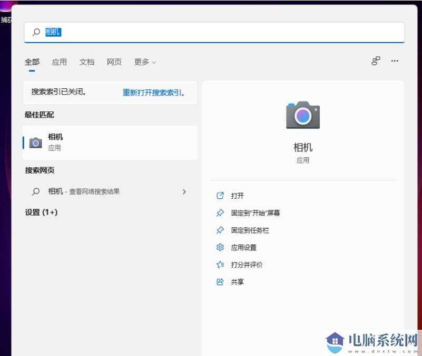The width and height of the screenshot is (422, 356).
Task: Open the account options icon near top right
Action: pyautogui.click(x=375, y=61)
